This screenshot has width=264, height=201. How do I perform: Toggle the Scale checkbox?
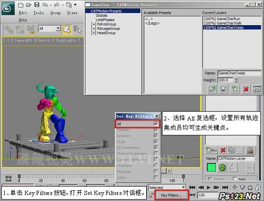pos(156,141)
